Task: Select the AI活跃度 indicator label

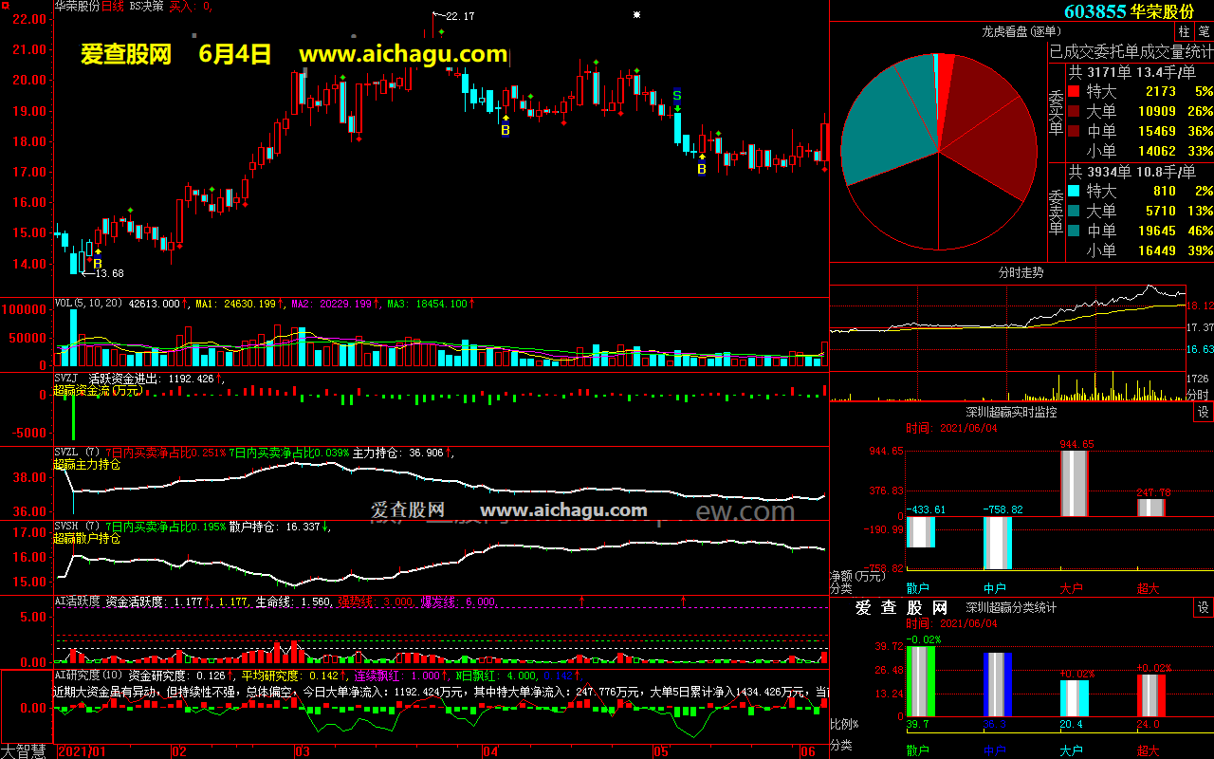Action: coord(79,601)
